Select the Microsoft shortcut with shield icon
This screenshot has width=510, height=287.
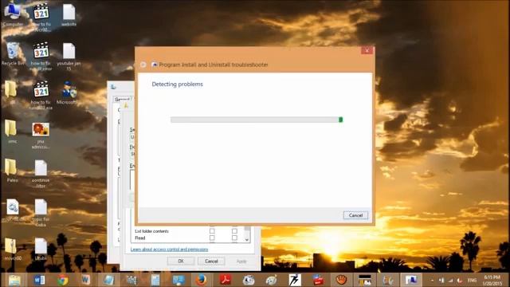(x=68, y=93)
